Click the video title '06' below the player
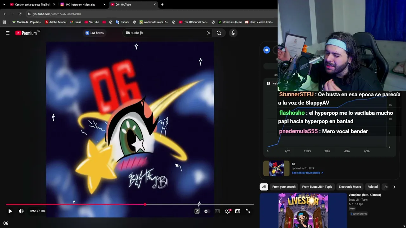 (x=6, y=223)
